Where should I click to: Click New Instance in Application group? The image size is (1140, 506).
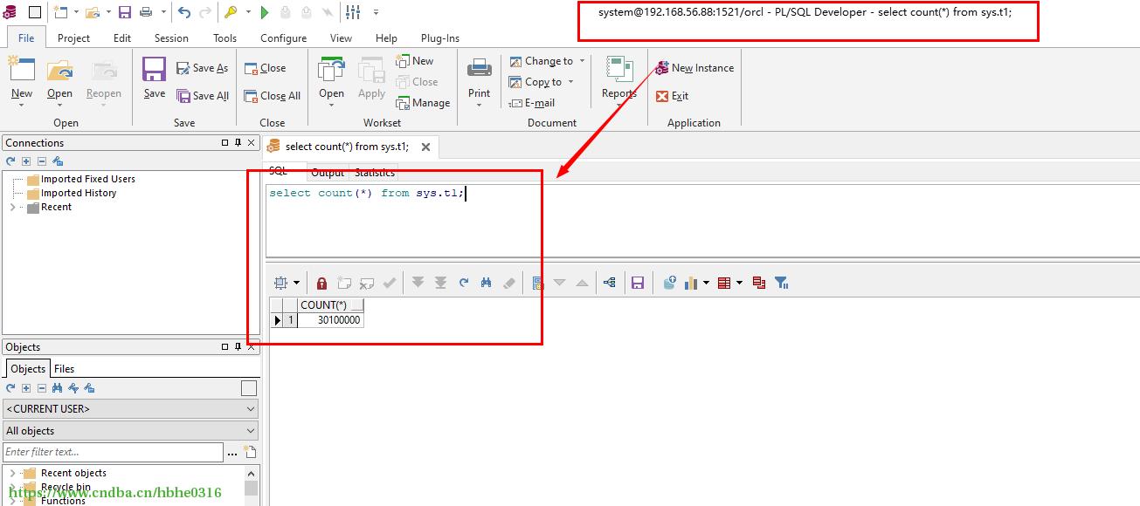[x=694, y=68]
